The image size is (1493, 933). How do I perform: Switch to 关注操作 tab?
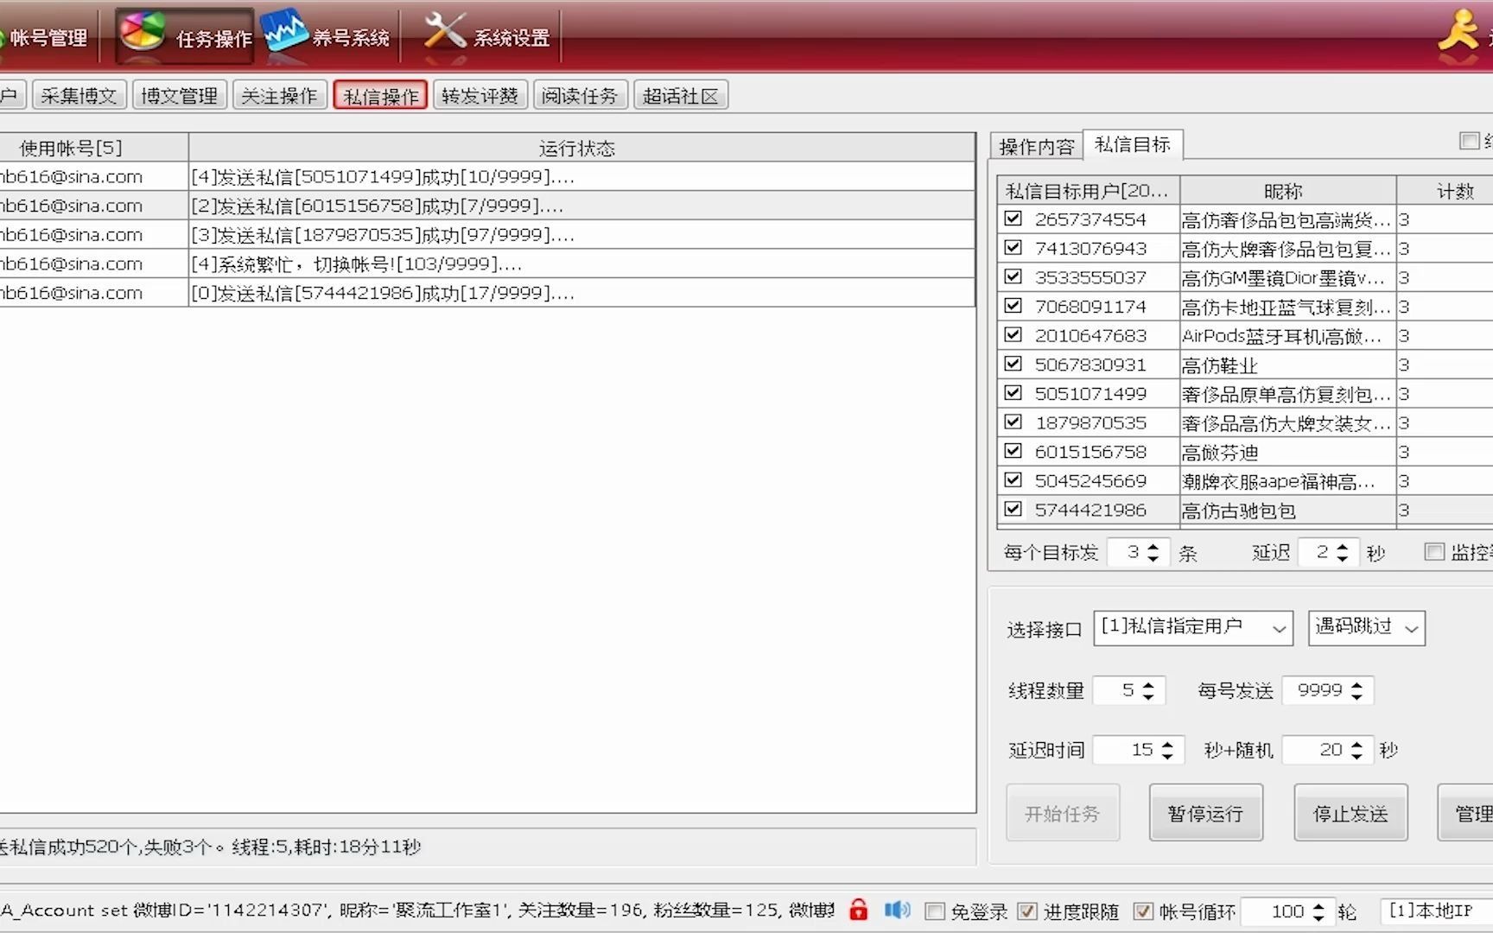point(279,95)
